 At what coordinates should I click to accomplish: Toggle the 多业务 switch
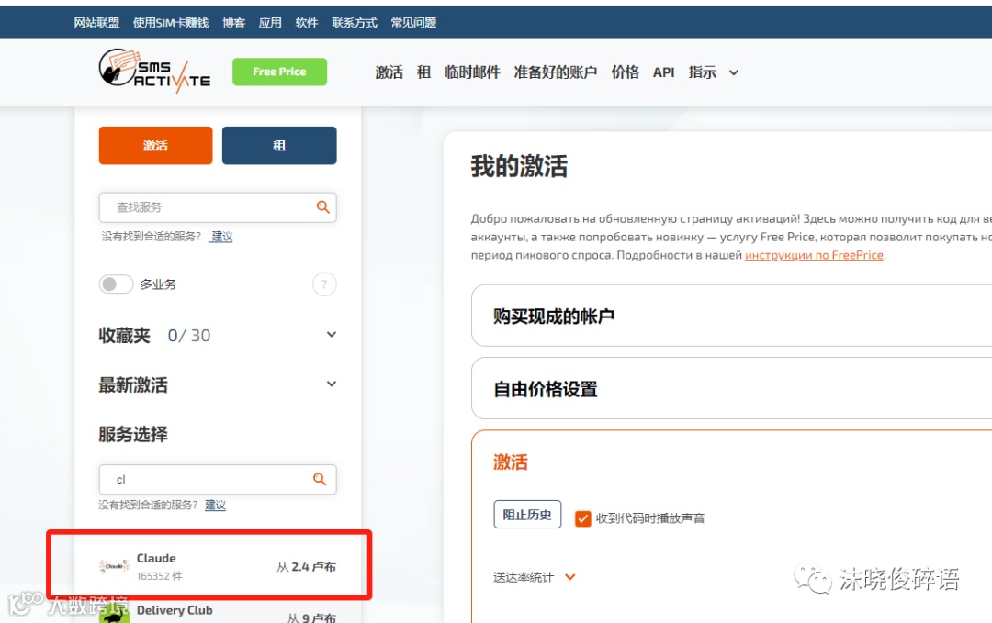116,284
